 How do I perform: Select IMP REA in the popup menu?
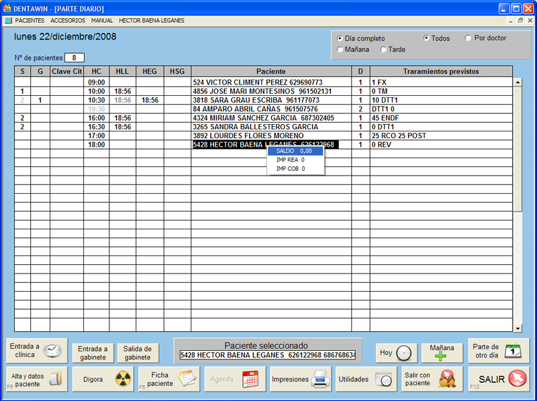291,160
